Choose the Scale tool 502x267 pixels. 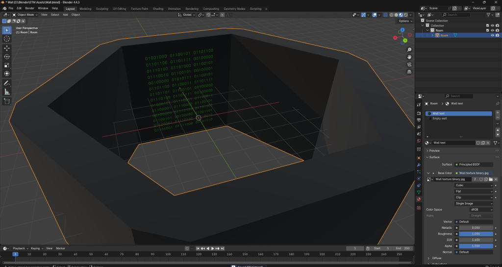coord(7,65)
